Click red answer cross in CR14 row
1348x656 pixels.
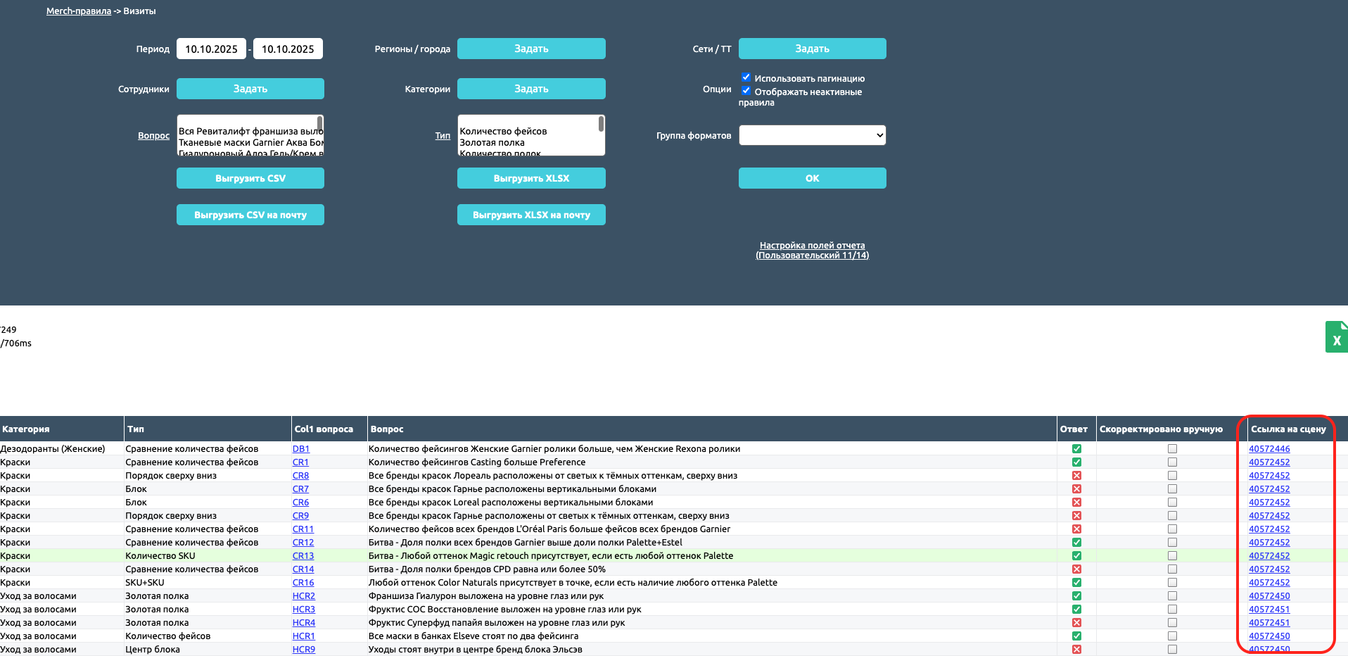[1076, 569]
